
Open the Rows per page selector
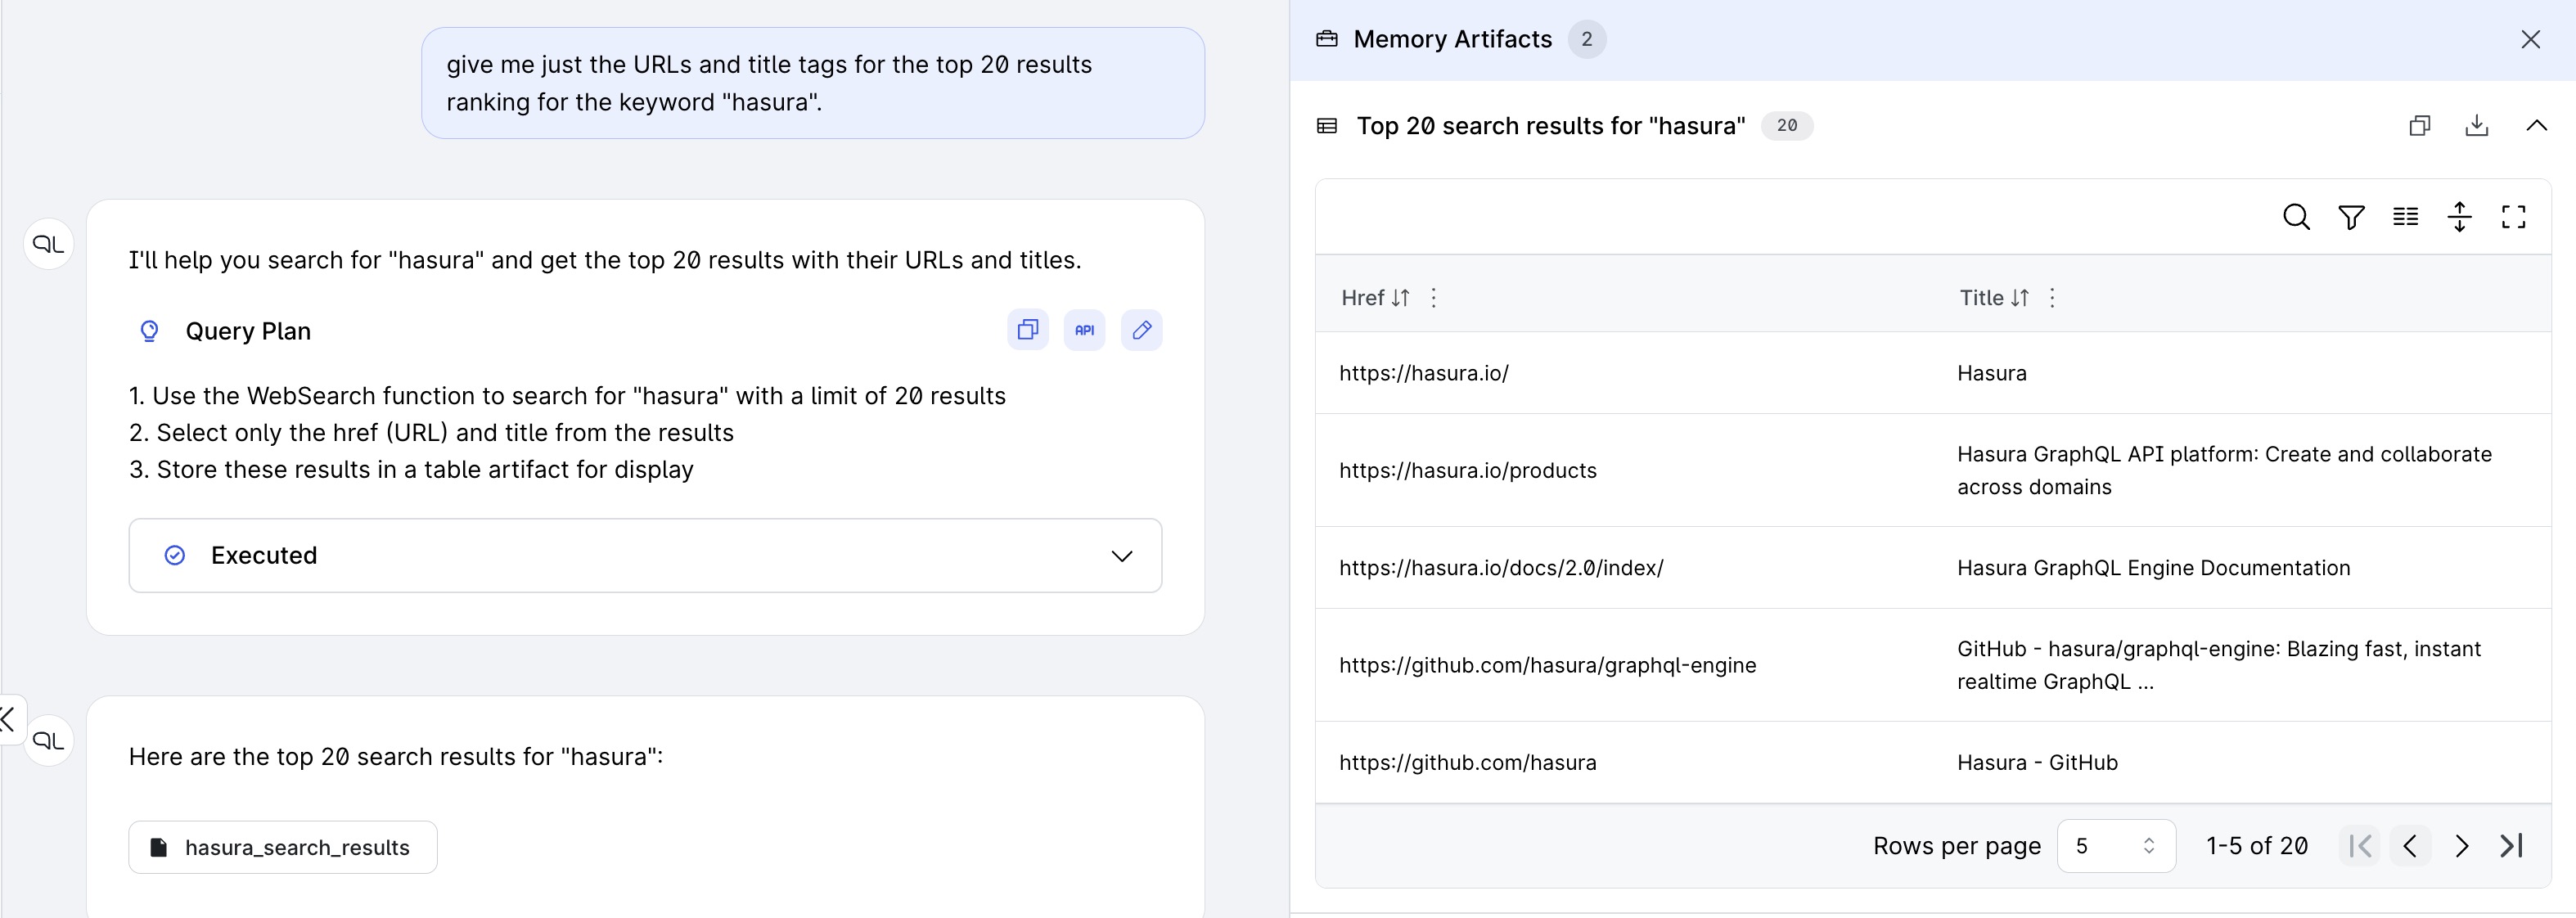(x=2115, y=845)
